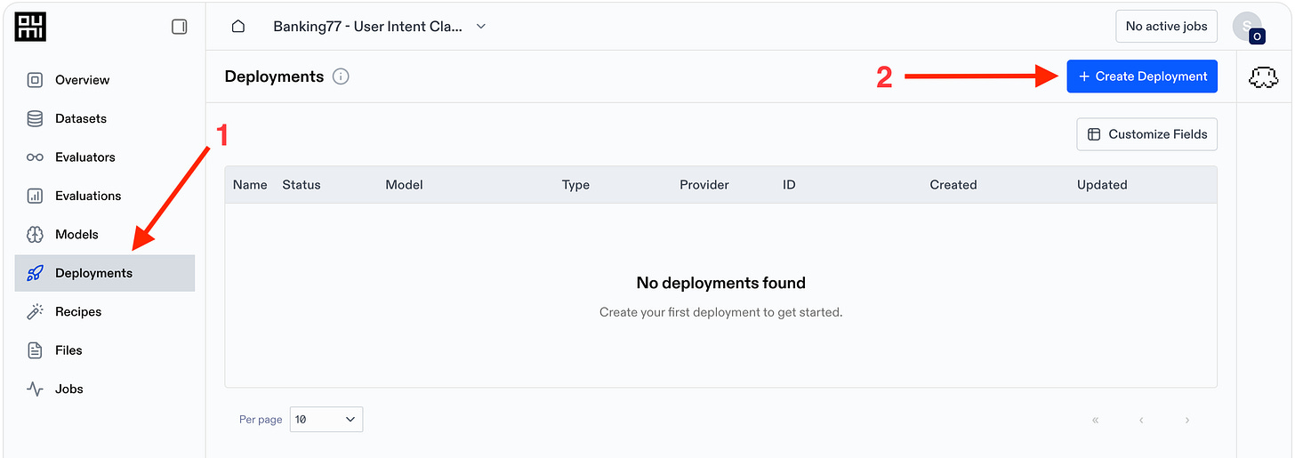Screen dimensions: 1295x458
Task: Open the Banking77 project dropdown chevron
Action: (481, 27)
